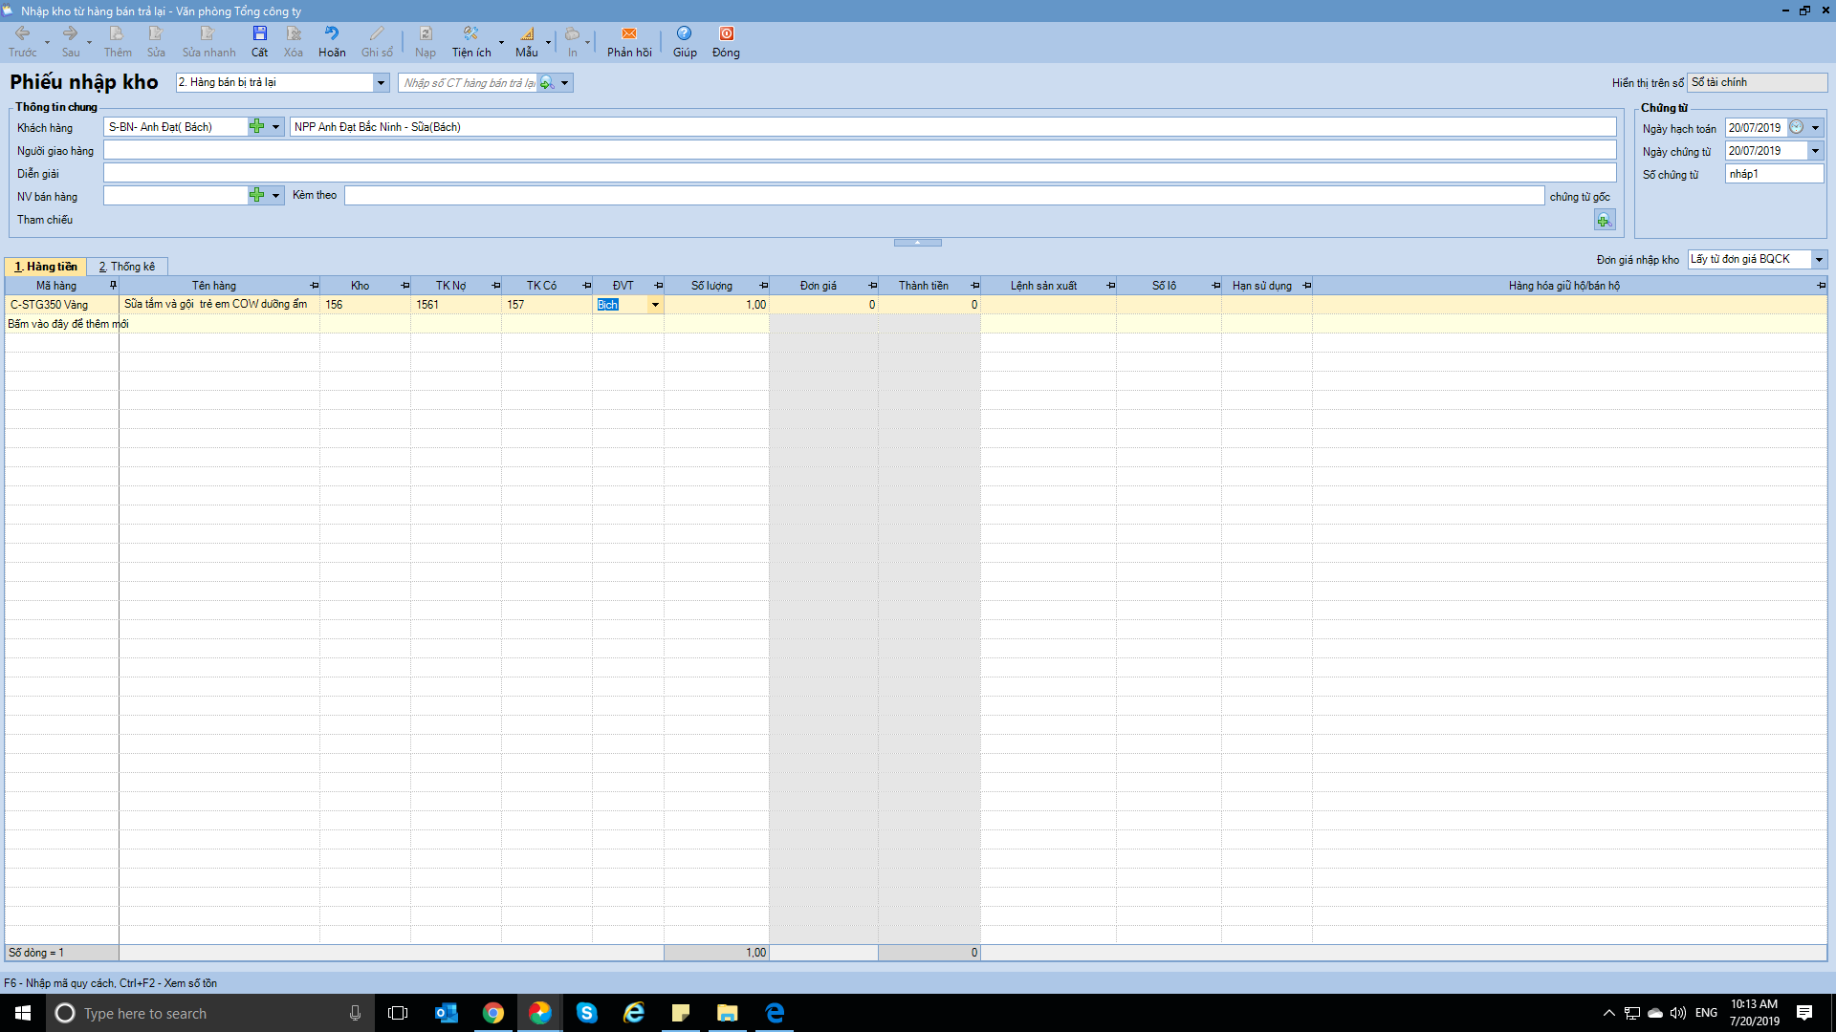Toggle pin on Số lượng column header
The width and height of the screenshot is (1836, 1032).
click(x=763, y=286)
